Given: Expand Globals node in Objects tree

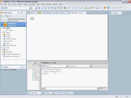Looking at the screenshot, I should 29,66.
